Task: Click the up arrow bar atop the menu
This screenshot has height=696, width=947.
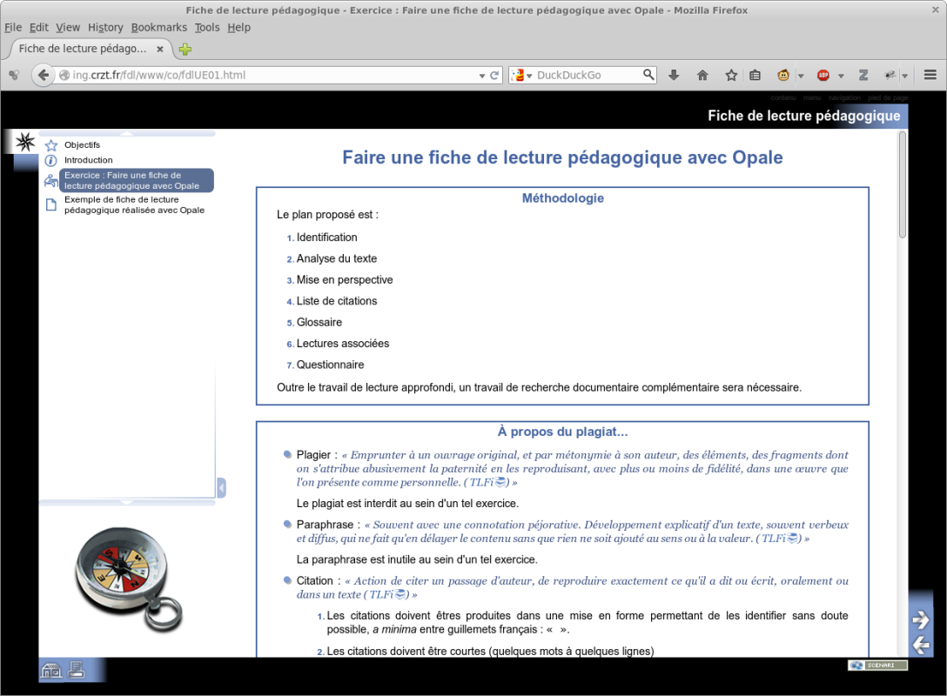Action: pyautogui.click(x=127, y=133)
